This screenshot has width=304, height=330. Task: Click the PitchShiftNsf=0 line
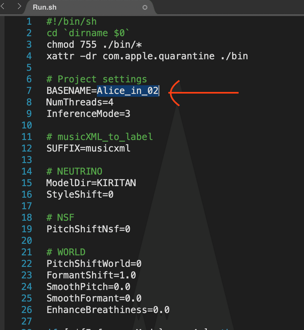[89, 229]
